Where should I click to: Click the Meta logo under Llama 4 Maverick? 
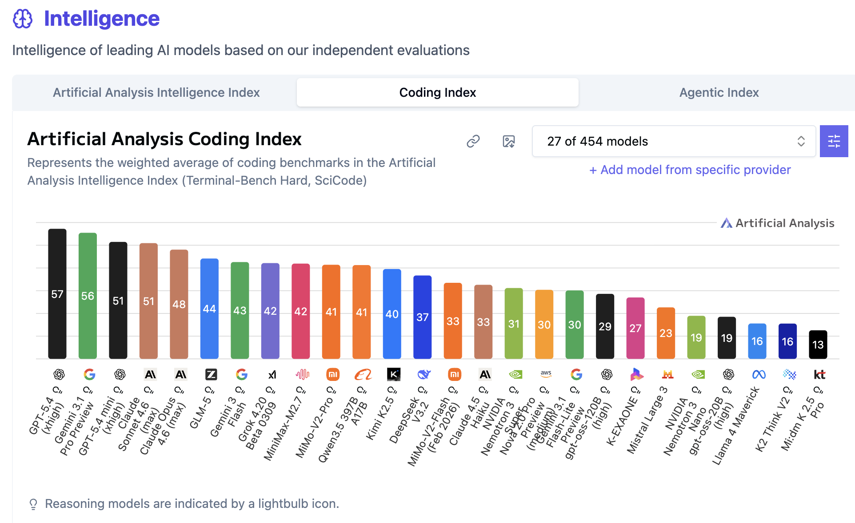coord(759,375)
